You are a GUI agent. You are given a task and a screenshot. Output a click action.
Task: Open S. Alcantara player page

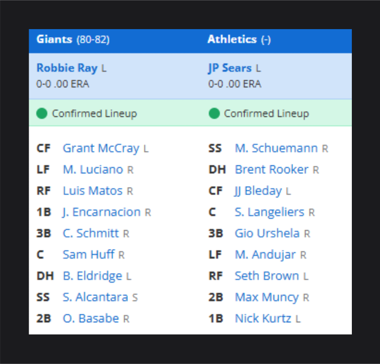[x=95, y=297]
